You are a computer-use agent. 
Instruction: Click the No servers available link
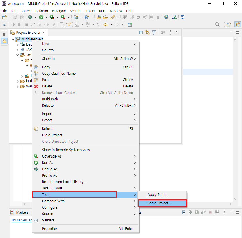tap(21, 220)
